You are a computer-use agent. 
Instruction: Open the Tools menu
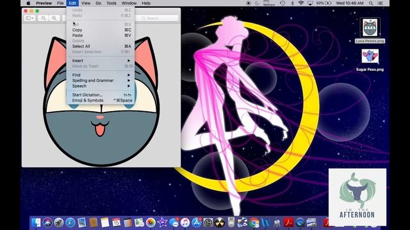(x=111, y=3)
